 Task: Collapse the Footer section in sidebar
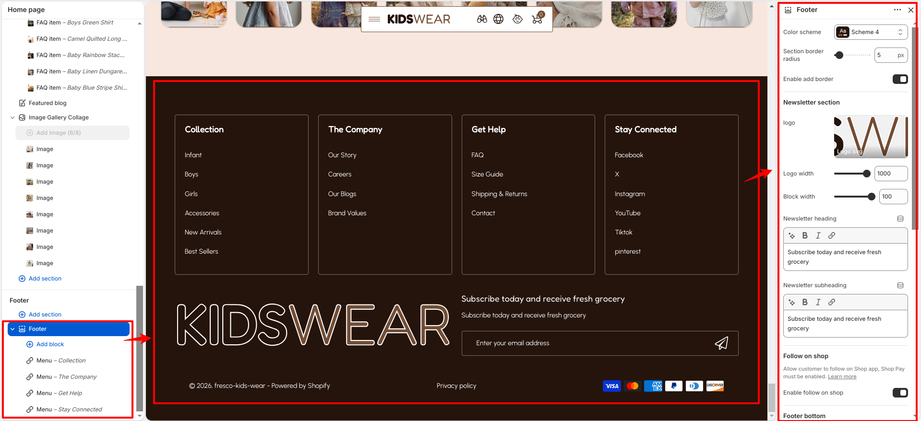pyautogui.click(x=12, y=329)
